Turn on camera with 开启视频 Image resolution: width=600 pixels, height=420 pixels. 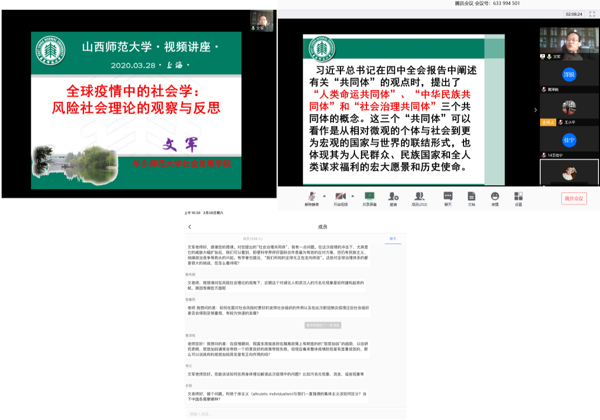click(x=340, y=197)
